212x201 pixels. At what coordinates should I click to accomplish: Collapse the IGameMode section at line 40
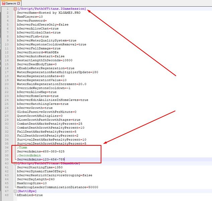coord(15,163)
